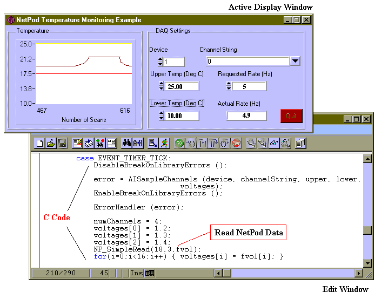Click the column number 45 in status bar
The image size is (388, 299).
point(100,273)
